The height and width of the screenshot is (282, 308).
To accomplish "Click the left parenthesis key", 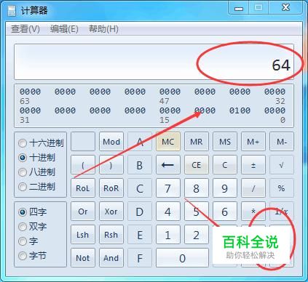I will coord(83,165).
